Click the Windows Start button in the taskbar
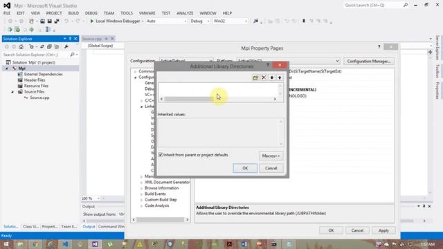The image size is (443, 249). [x=6, y=244]
